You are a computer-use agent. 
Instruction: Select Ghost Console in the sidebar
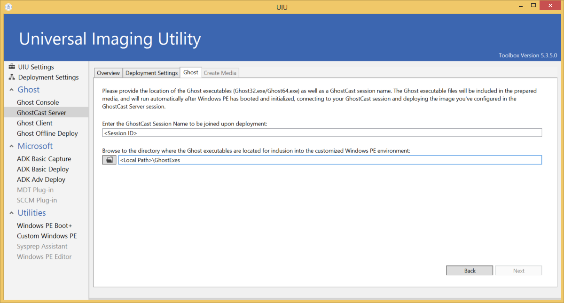tap(38, 102)
